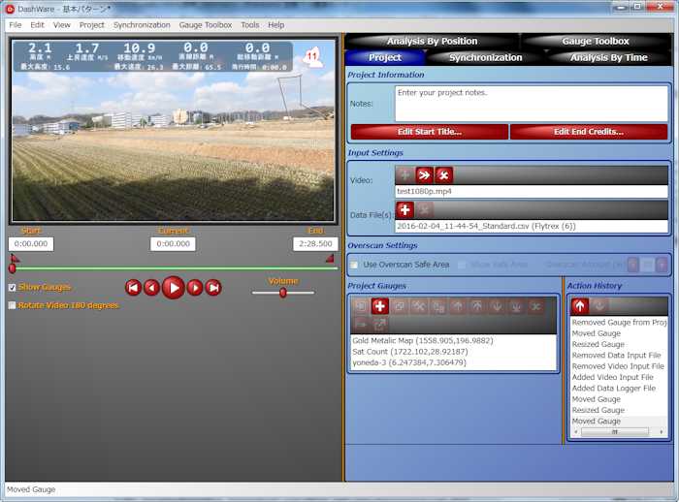
Task: Jump to the start of the video
Action: (134, 287)
